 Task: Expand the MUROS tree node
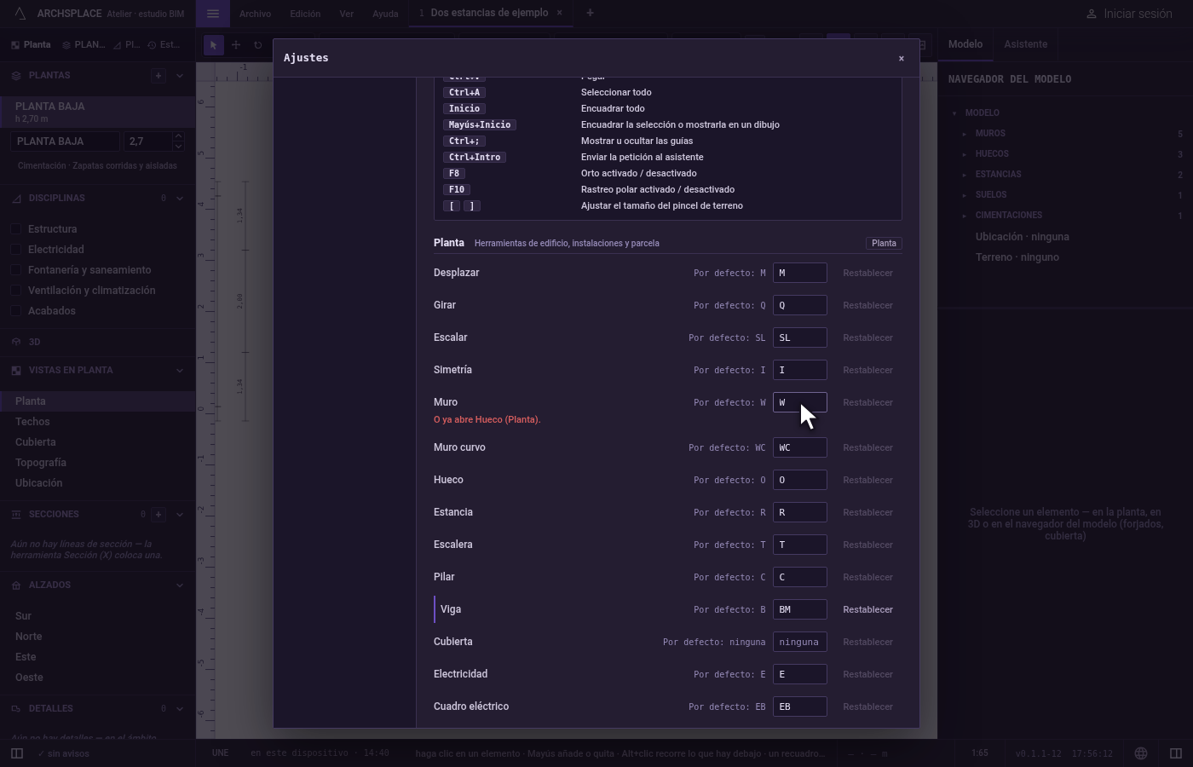[x=965, y=134]
